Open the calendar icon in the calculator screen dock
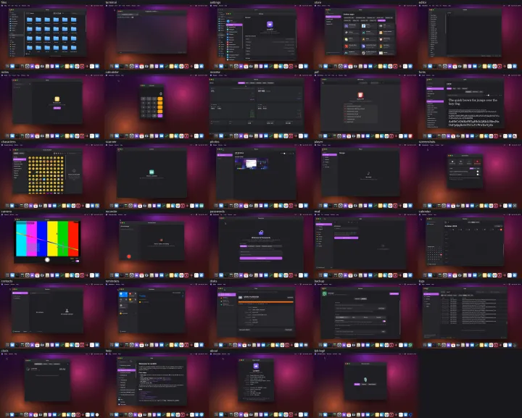The width and height of the screenshot is (522, 418). click(x=141, y=136)
